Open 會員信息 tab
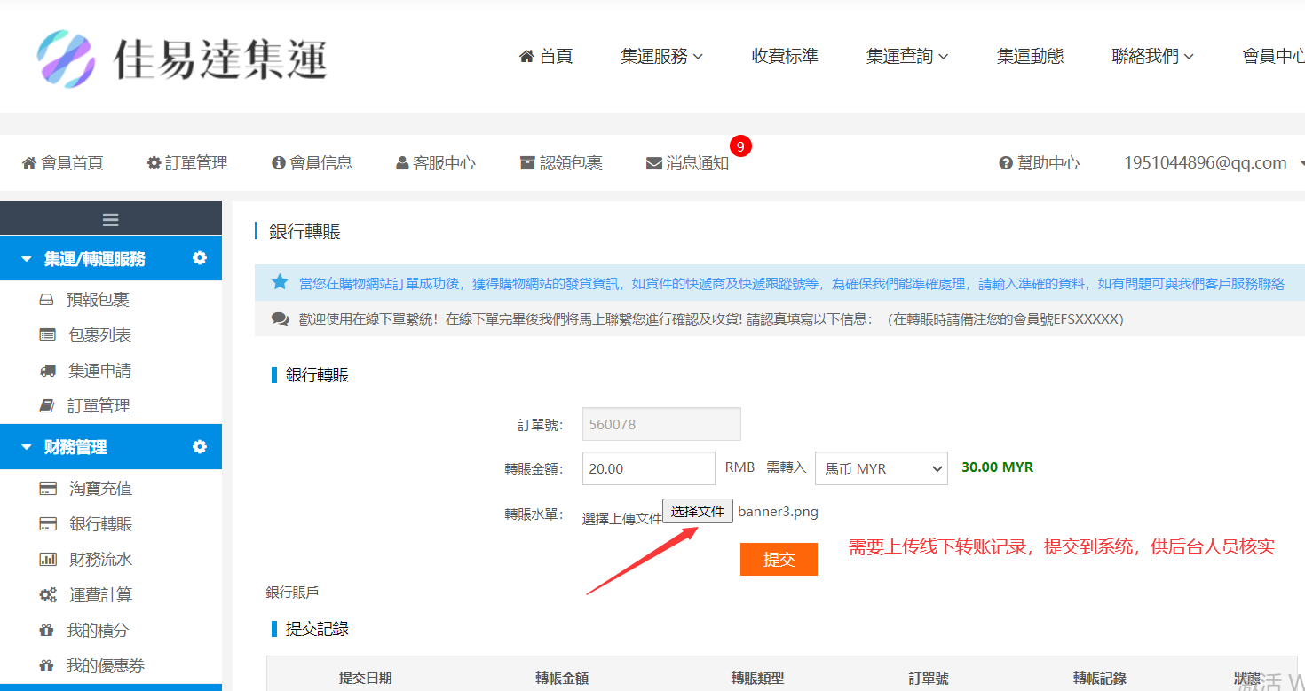This screenshot has width=1305, height=691. pos(312,163)
